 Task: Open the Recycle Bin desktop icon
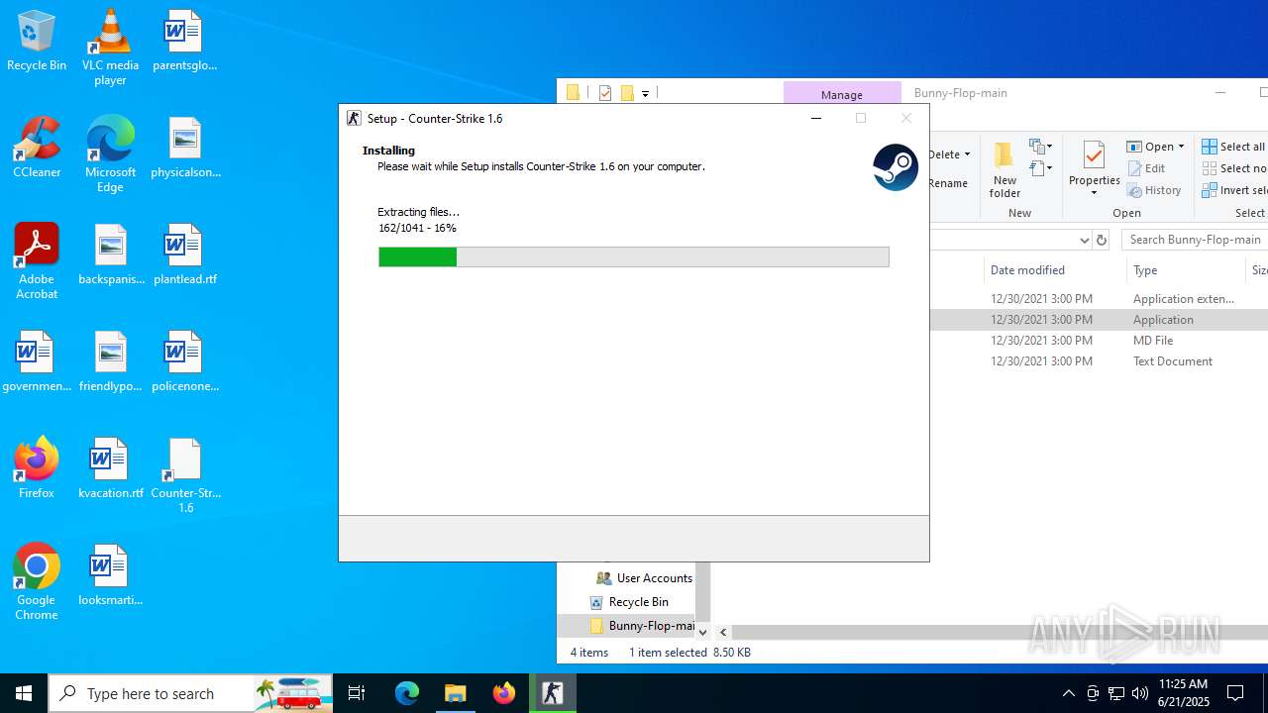tap(37, 42)
